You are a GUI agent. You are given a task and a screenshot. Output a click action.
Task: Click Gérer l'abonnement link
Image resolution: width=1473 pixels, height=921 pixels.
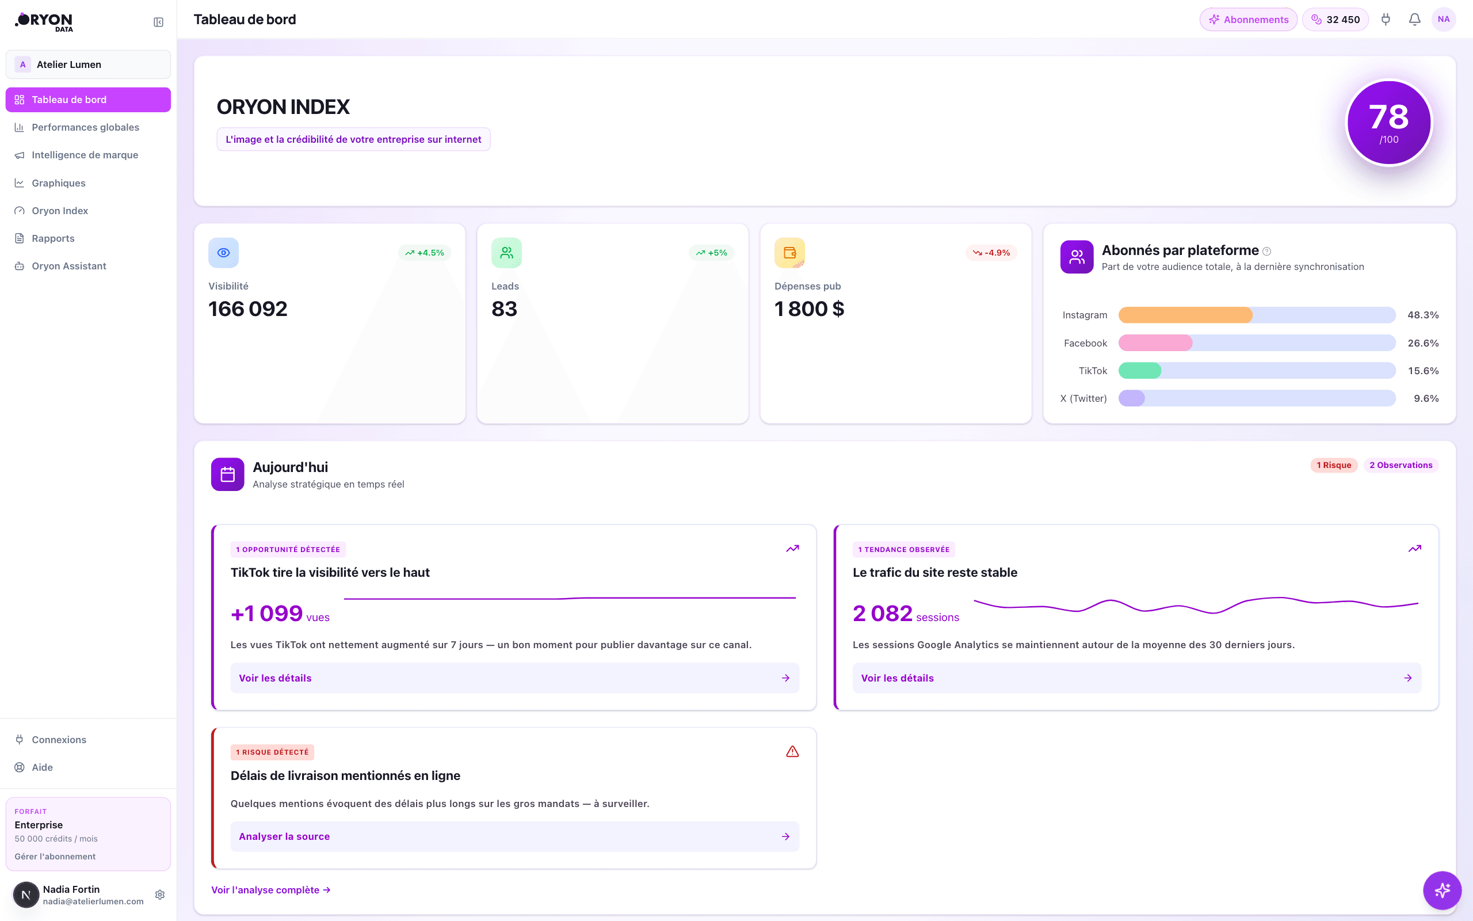[55, 857]
